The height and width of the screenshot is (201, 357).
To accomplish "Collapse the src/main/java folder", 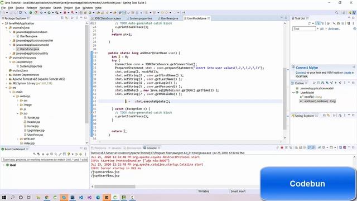I will click(x=7, y=28).
